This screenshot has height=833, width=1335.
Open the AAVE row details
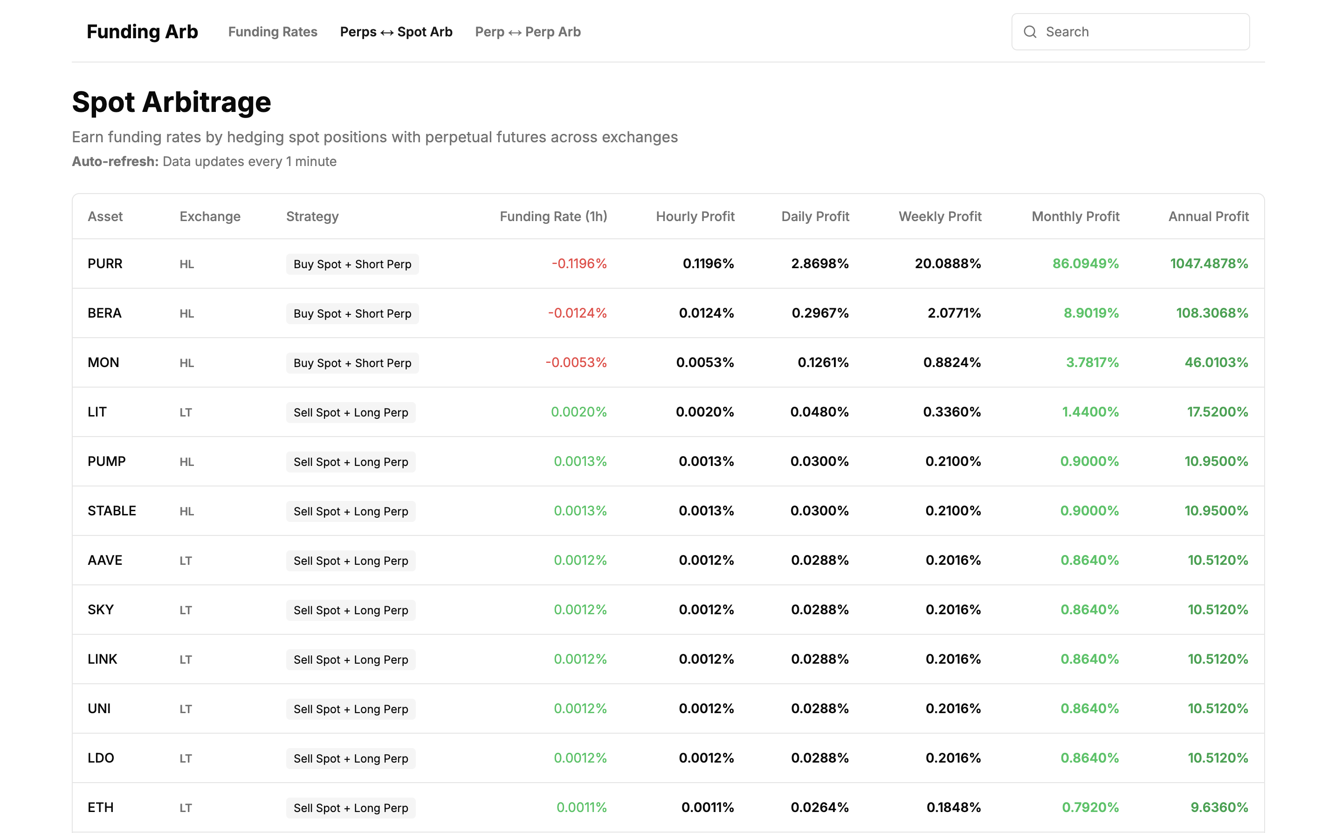click(104, 560)
